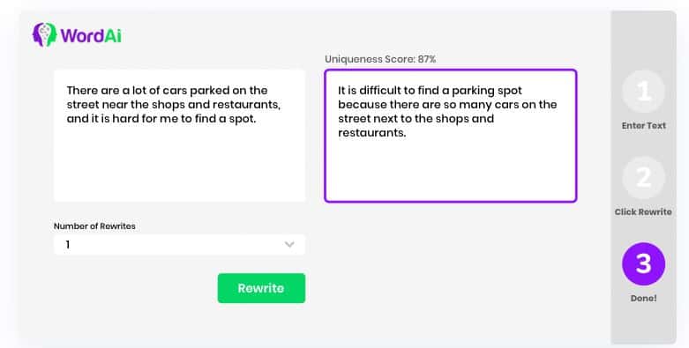Viewport: 689px width, 348px height.
Task: Select the step 2 circle icon
Action: pyautogui.click(x=643, y=178)
